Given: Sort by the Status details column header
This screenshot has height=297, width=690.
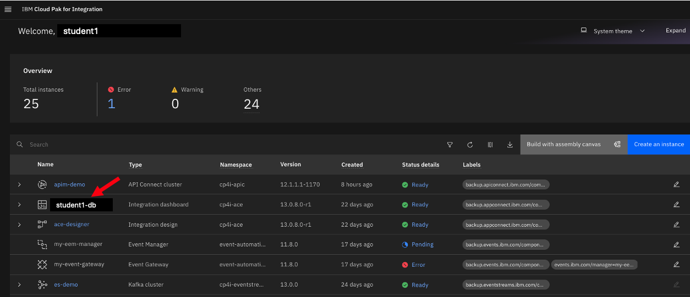Looking at the screenshot, I should pyautogui.click(x=421, y=165).
